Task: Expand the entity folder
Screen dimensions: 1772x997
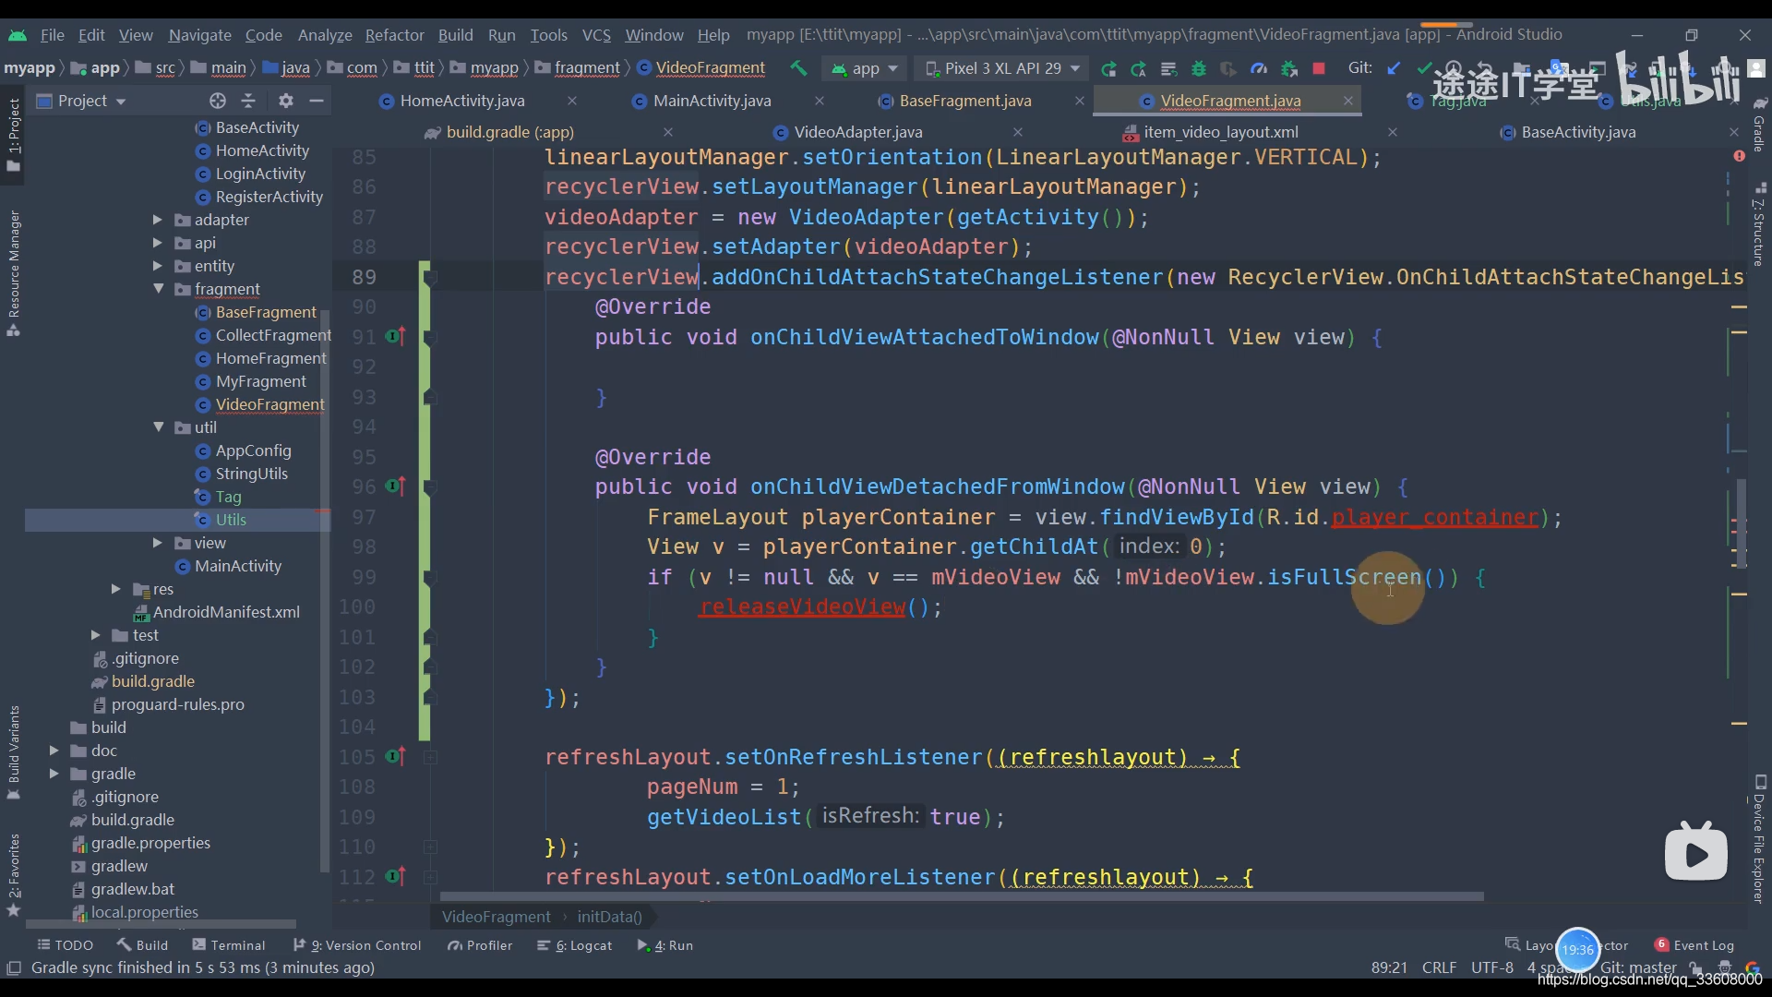Action: pos(157,266)
